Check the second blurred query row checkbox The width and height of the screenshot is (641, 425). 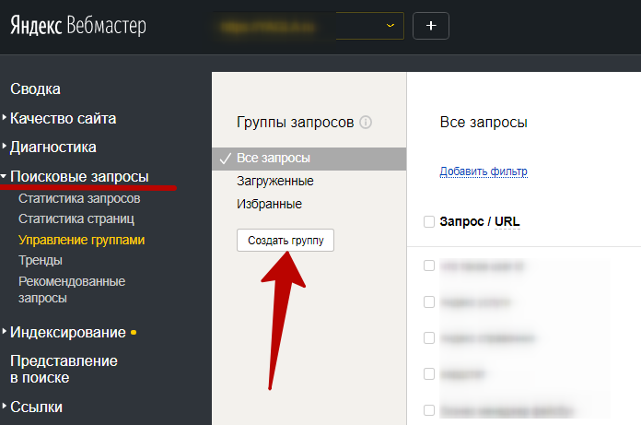429,301
